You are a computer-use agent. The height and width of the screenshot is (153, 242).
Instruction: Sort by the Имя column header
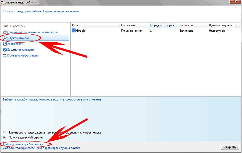point(95,25)
